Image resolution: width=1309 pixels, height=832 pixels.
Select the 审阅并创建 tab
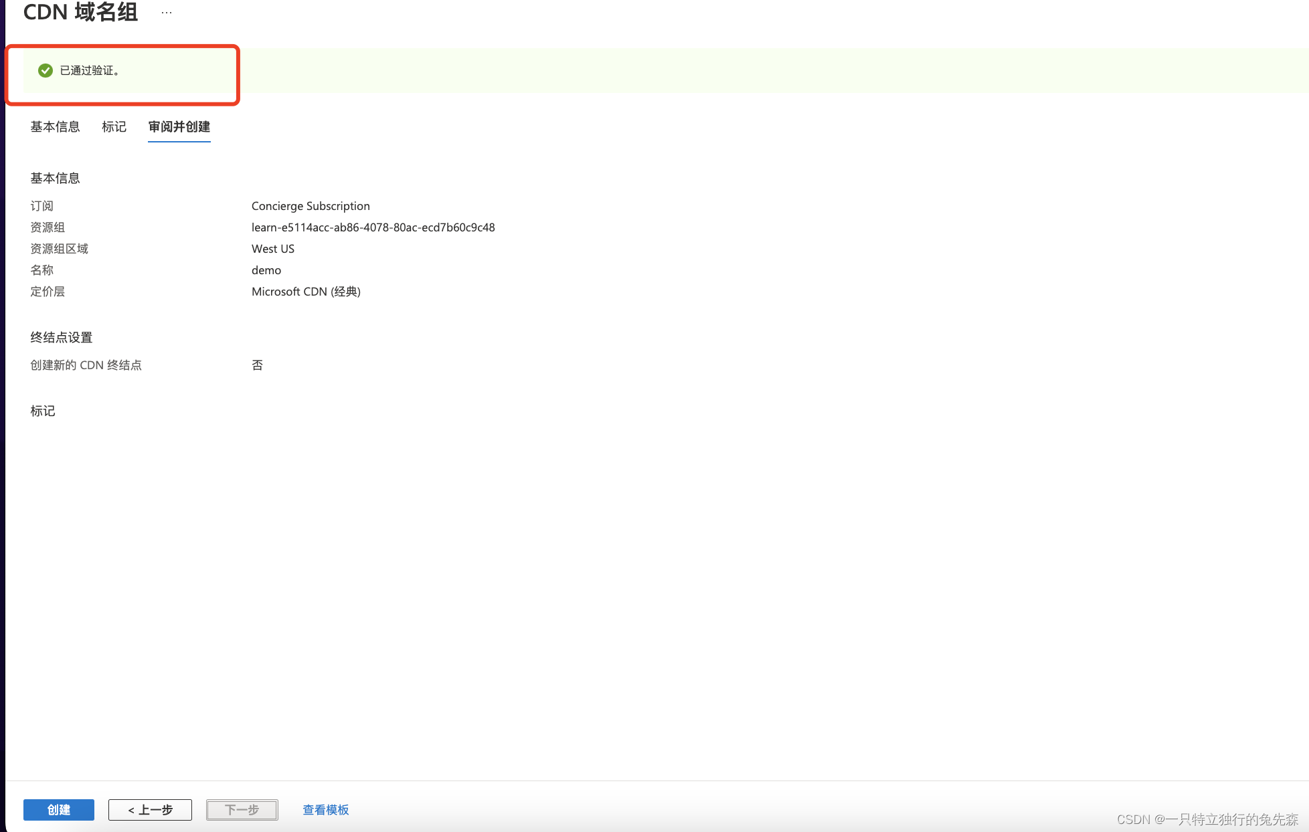tap(179, 126)
